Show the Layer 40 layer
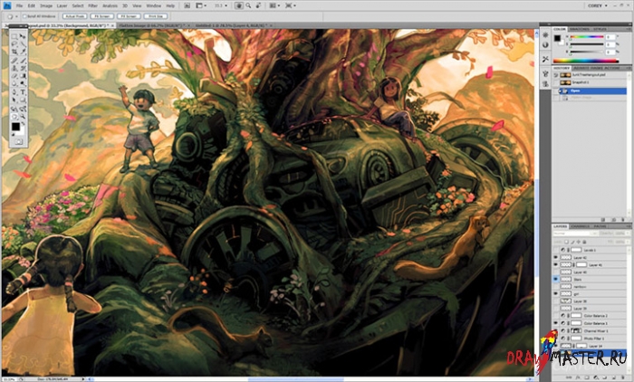 click(555, 272)
